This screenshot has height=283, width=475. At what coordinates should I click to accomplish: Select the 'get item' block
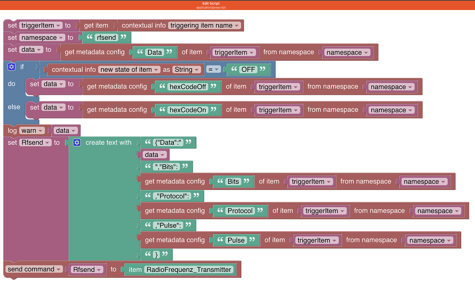pos(95,25)
